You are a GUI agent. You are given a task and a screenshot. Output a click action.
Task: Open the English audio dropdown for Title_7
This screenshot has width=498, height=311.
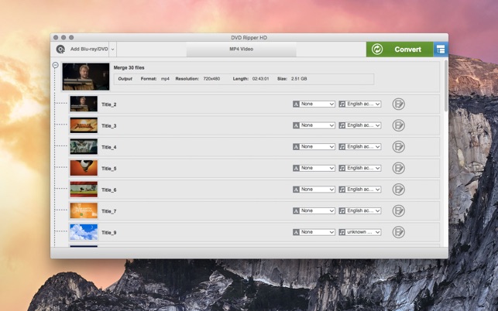pyautogui.click(x=363, y=210)
